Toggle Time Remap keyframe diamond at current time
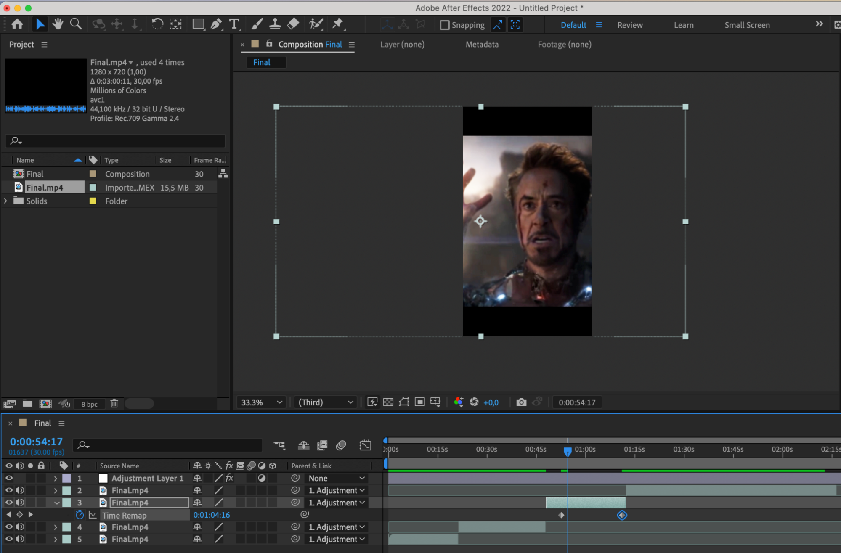Viewport: 841px width, 553px height. (19, 515)
